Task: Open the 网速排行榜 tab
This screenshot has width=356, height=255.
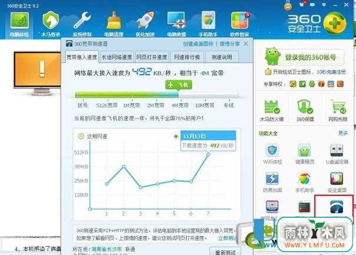Action: [187, 57]
